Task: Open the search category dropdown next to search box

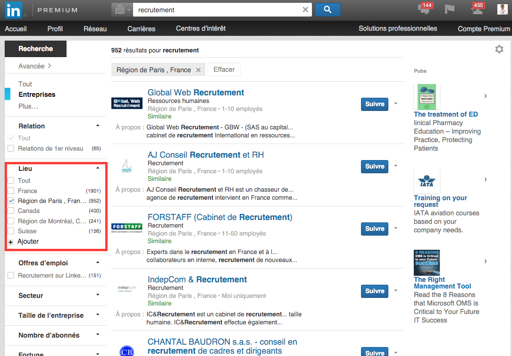Action: (121, 9)
